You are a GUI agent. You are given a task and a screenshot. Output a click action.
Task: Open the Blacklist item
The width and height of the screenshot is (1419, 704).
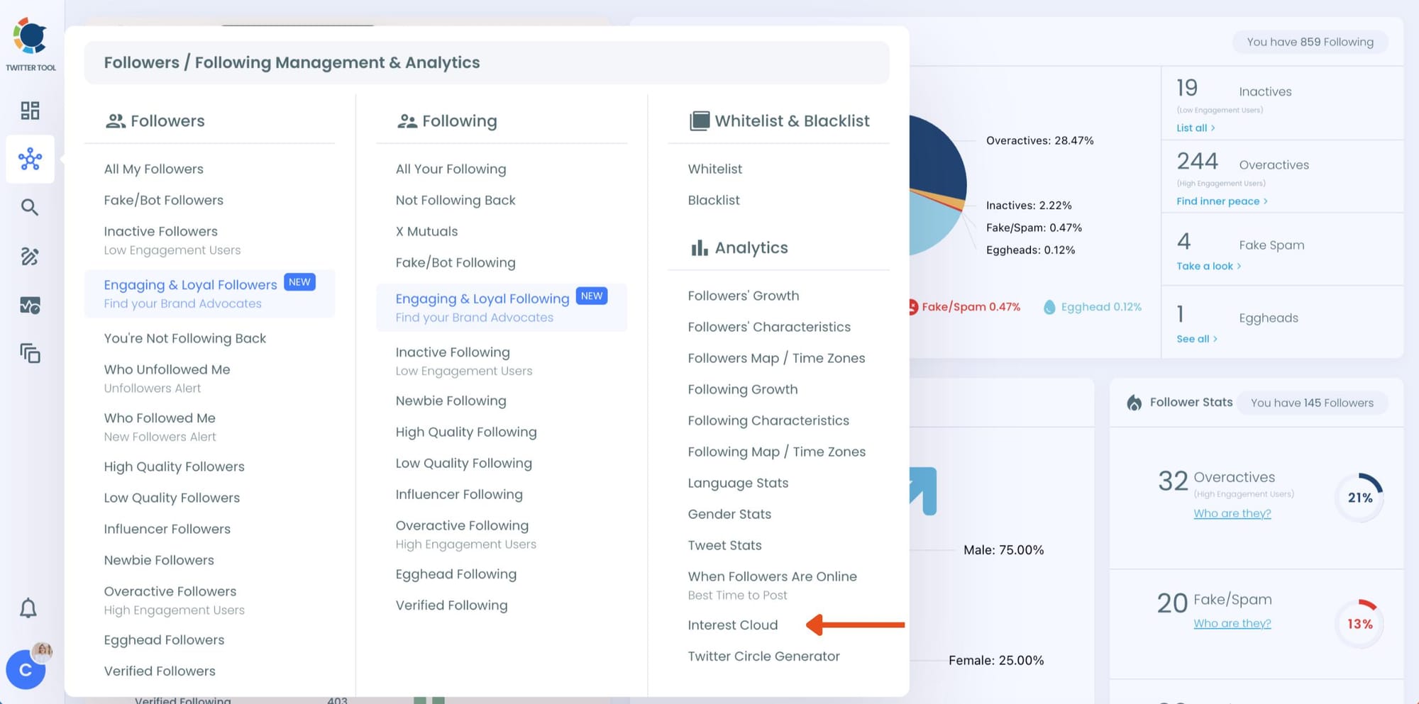point(714,200)
